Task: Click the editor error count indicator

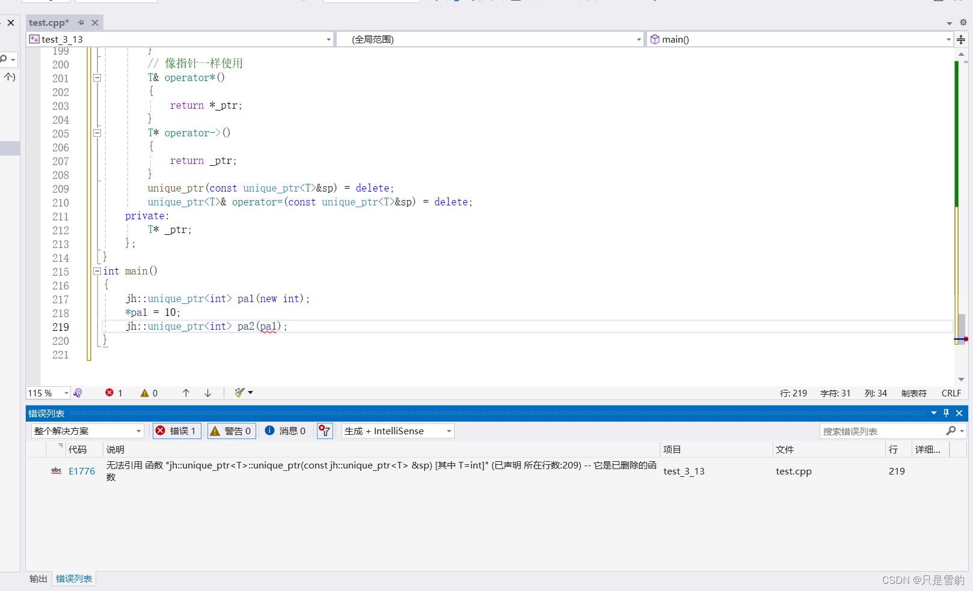Action: click(x=114, y=393)
